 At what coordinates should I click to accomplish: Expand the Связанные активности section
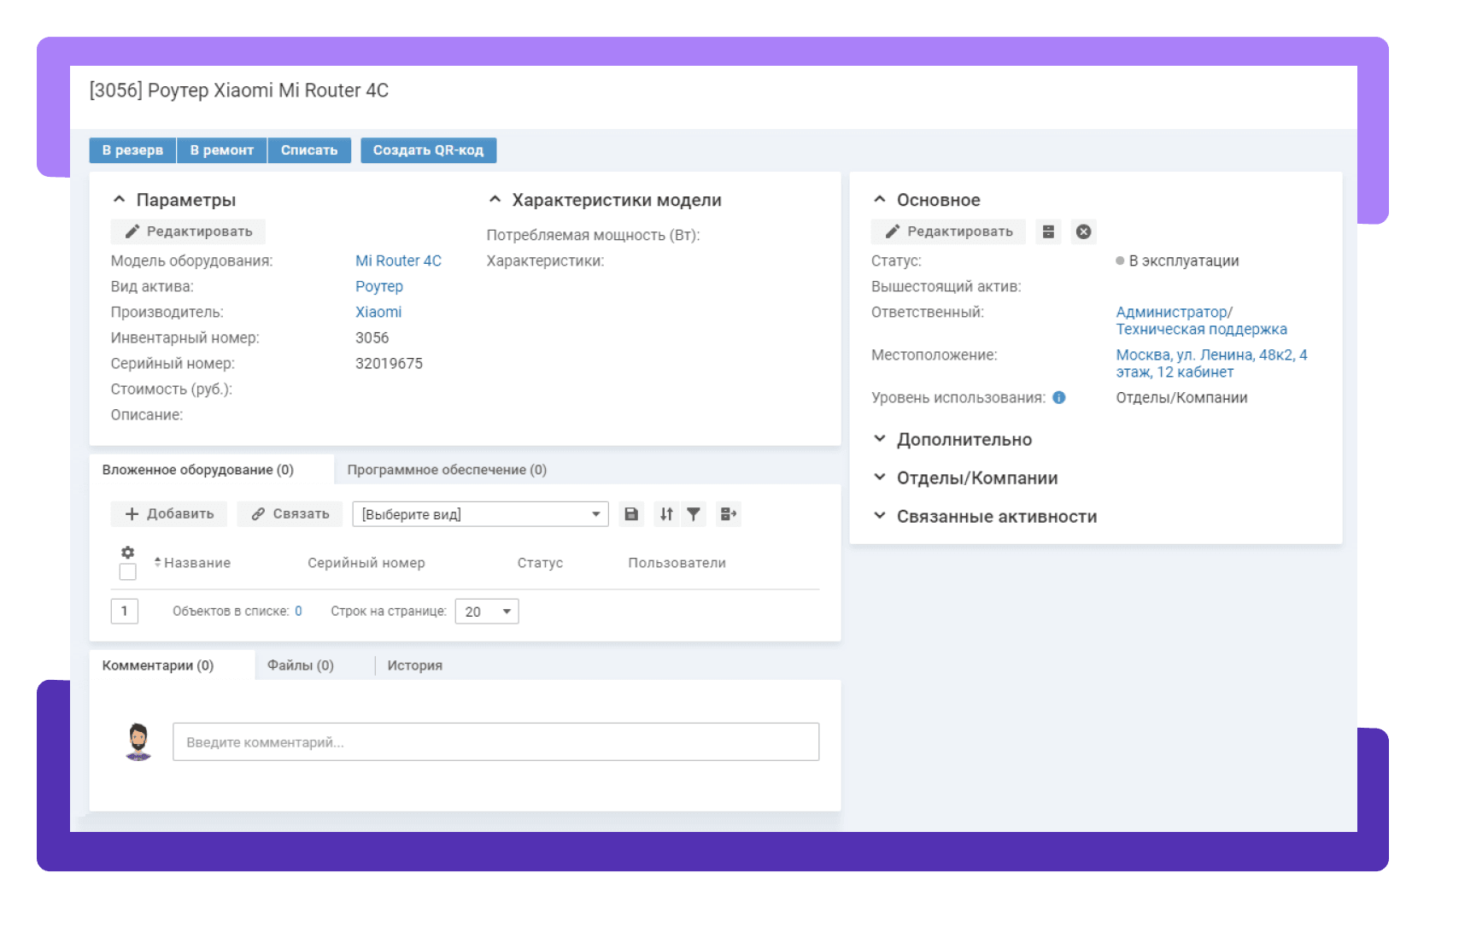point(996,517)
